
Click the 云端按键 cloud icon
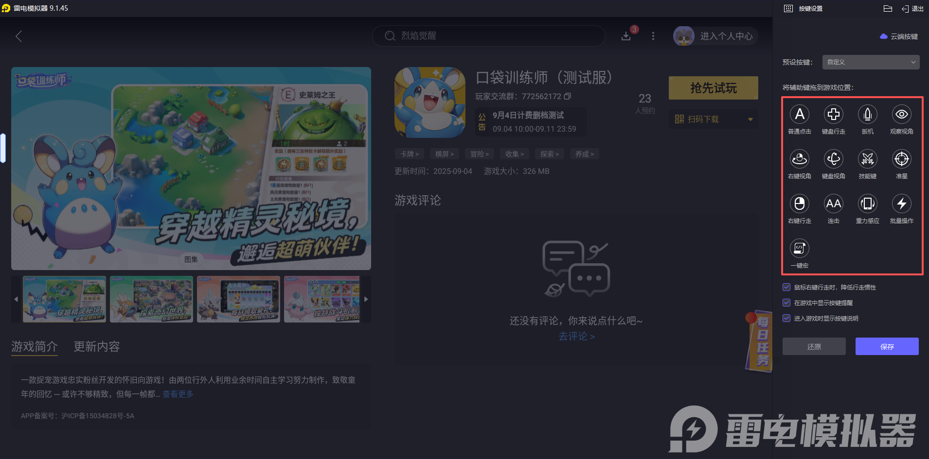click(884, 36)
